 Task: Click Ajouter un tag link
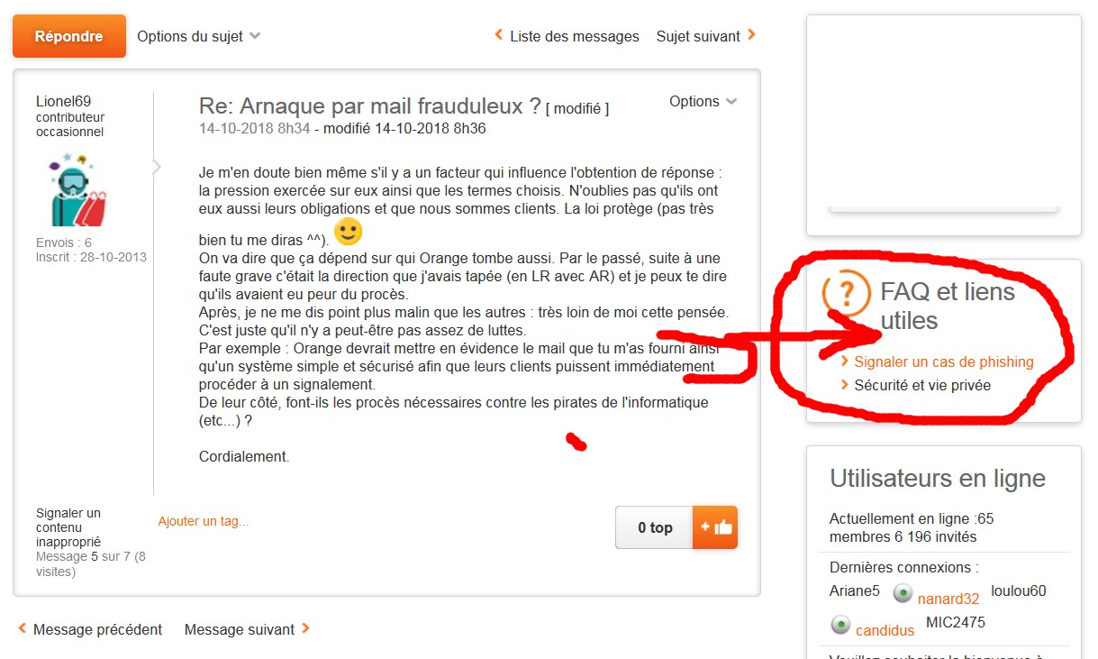(204, 521)
